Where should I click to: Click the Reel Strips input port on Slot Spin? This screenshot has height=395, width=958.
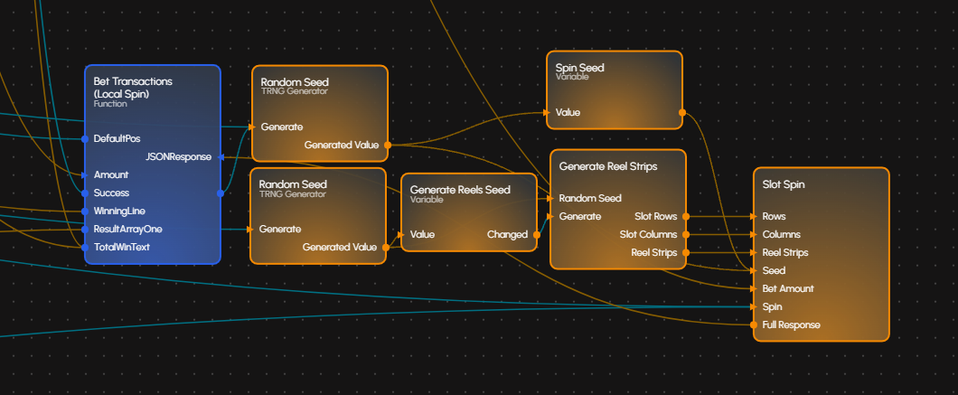(x=754, y=252)
